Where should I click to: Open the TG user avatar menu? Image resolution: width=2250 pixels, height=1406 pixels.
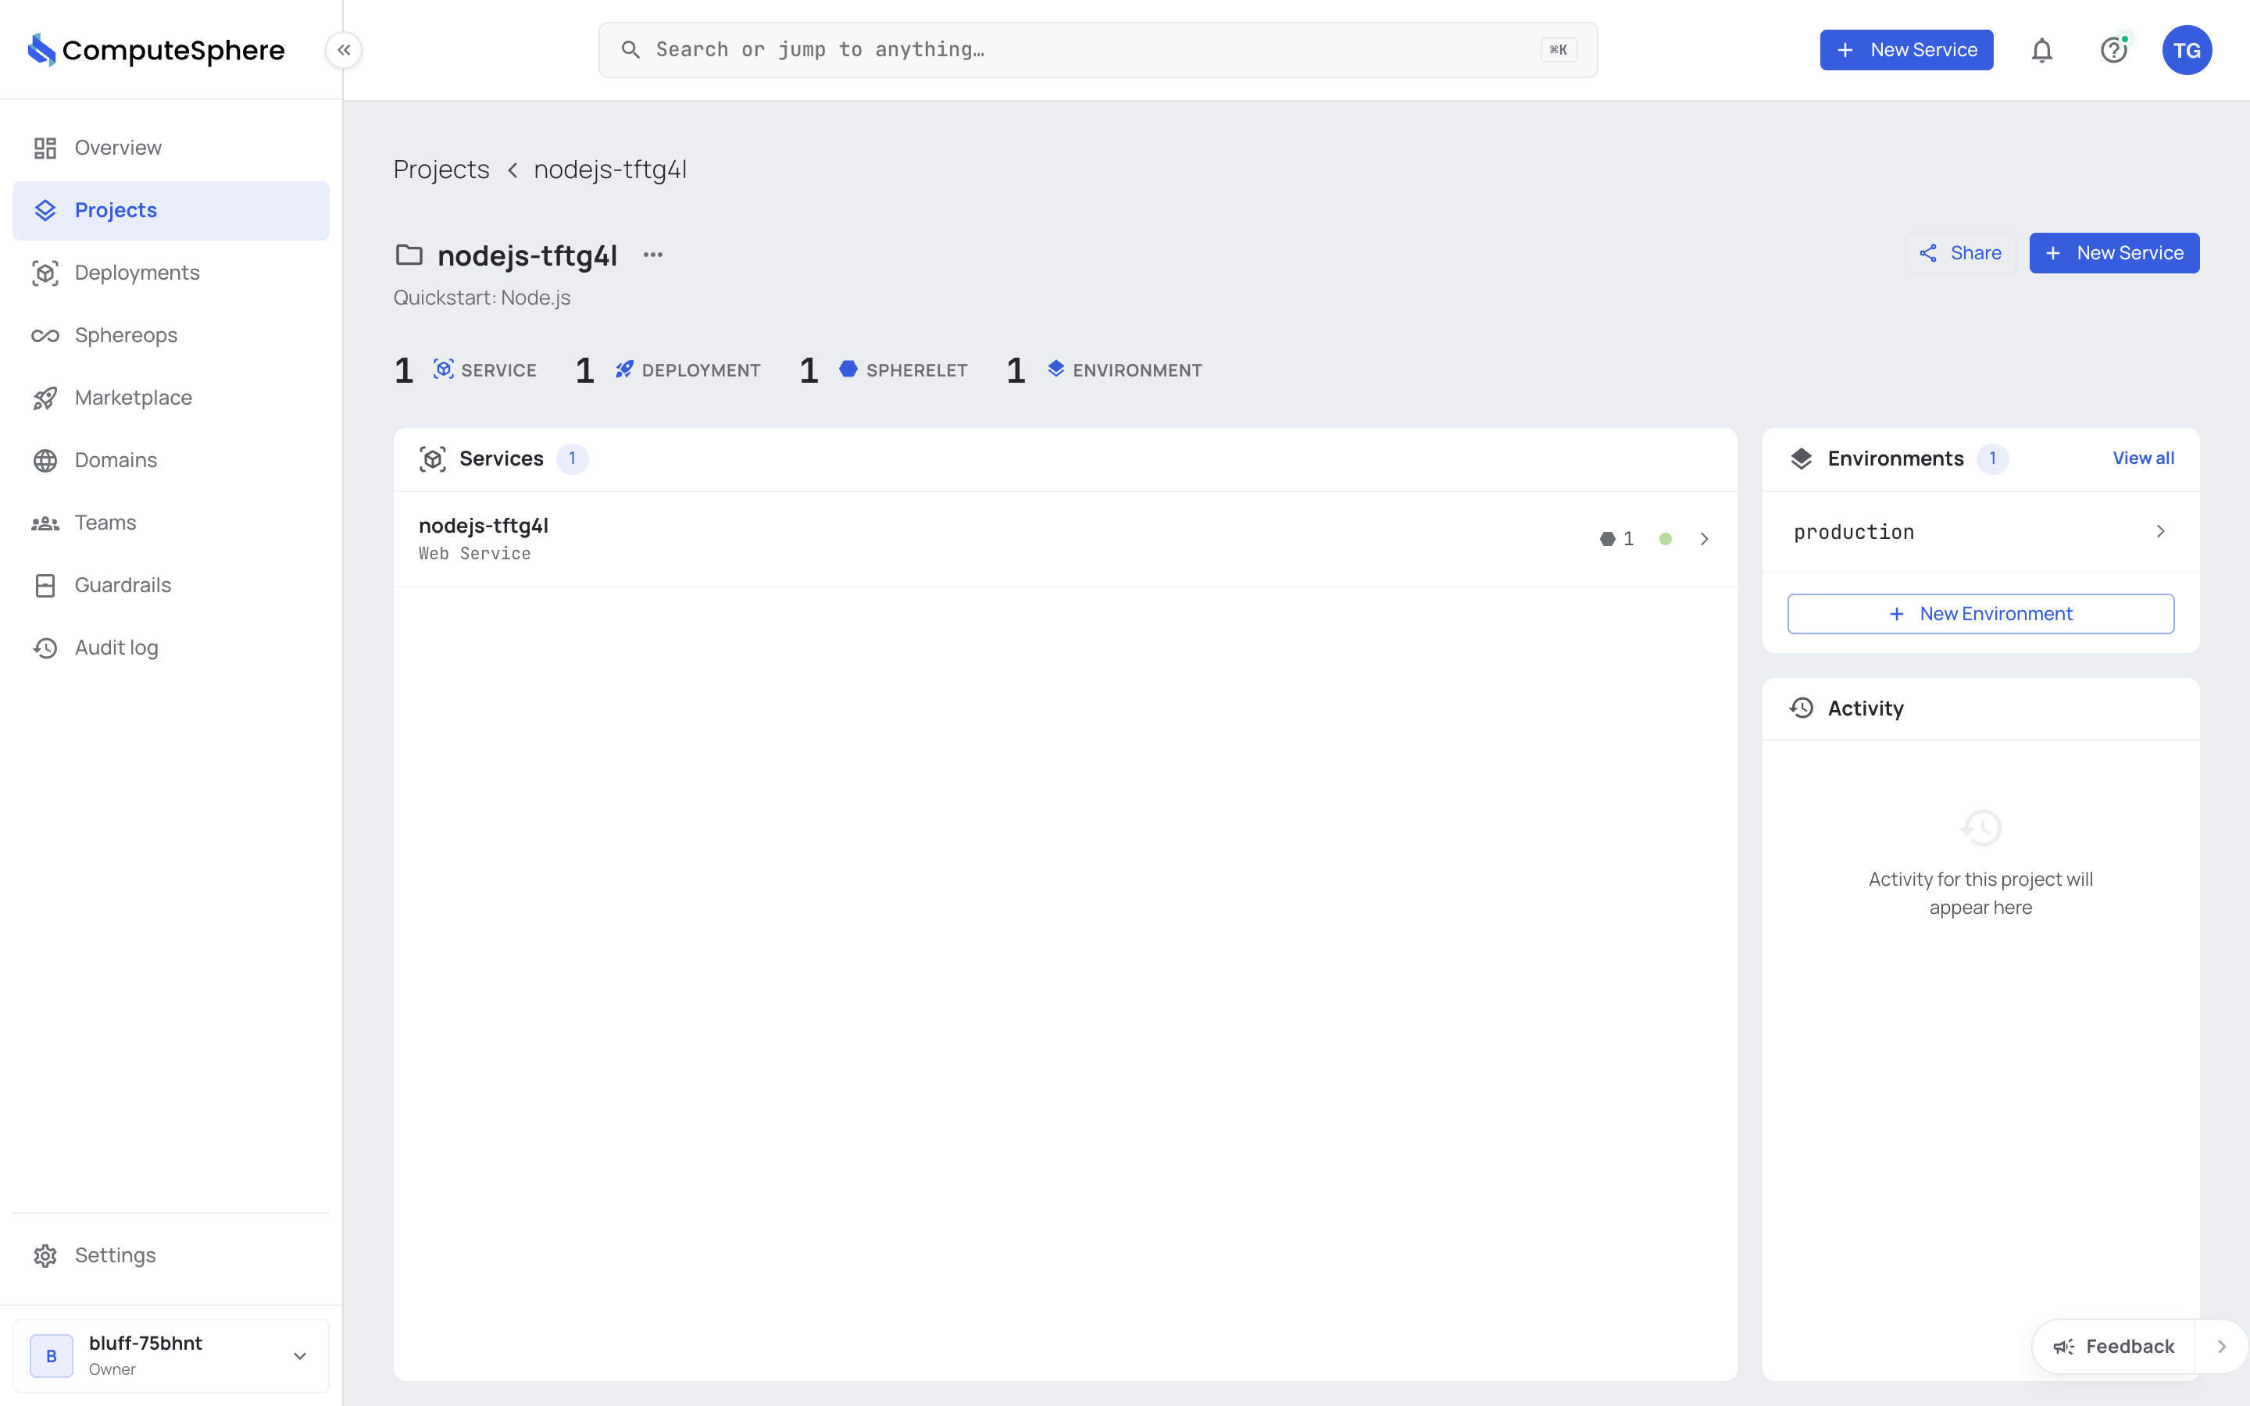coord(2187,50)
